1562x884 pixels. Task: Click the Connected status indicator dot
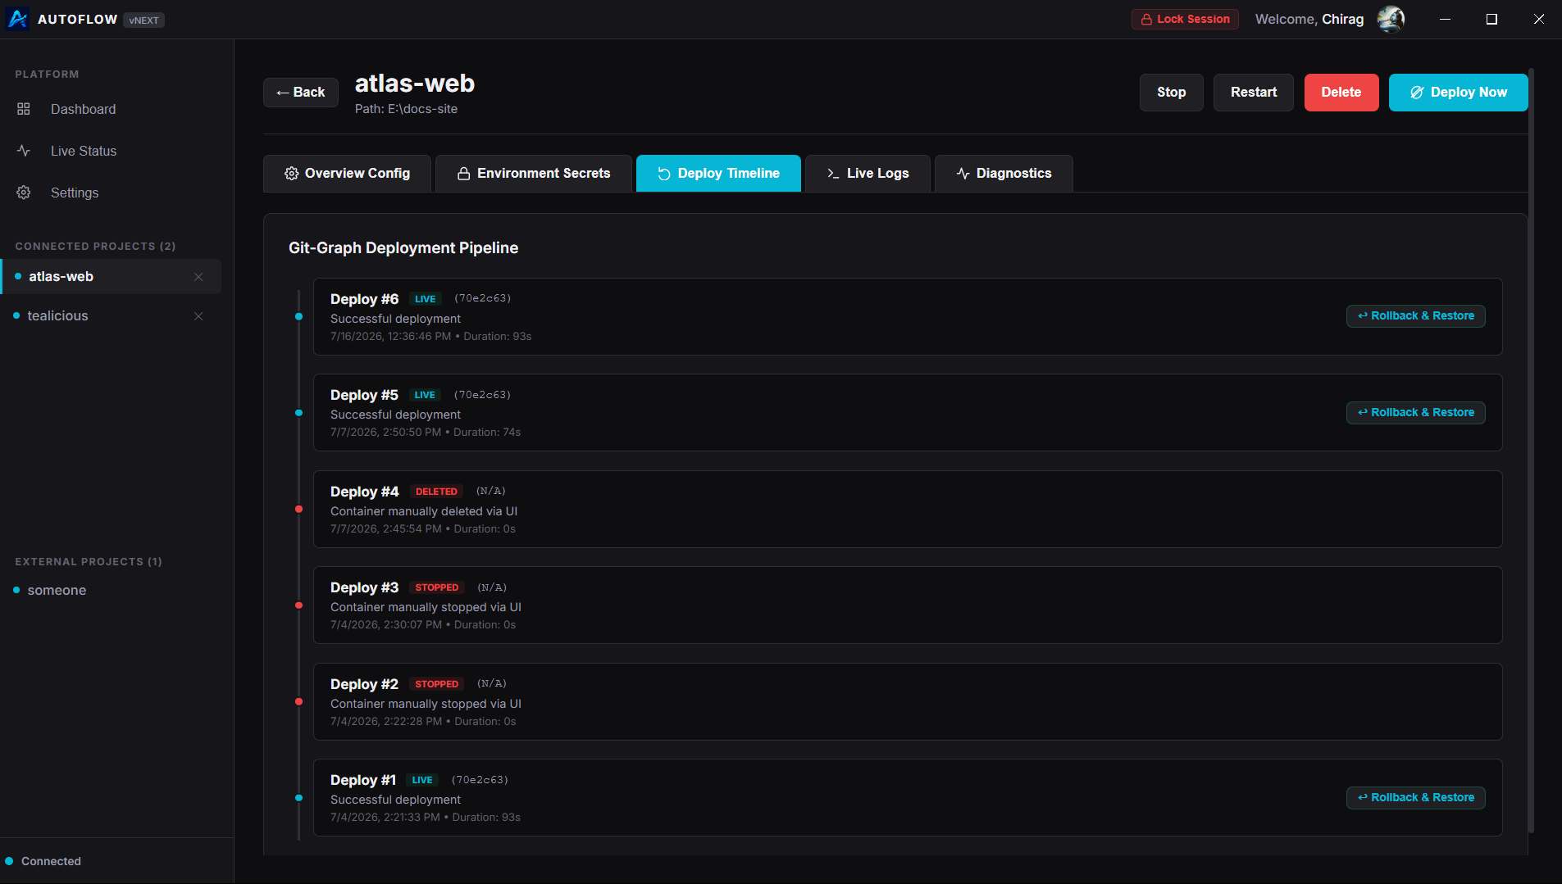pos(10,861)
